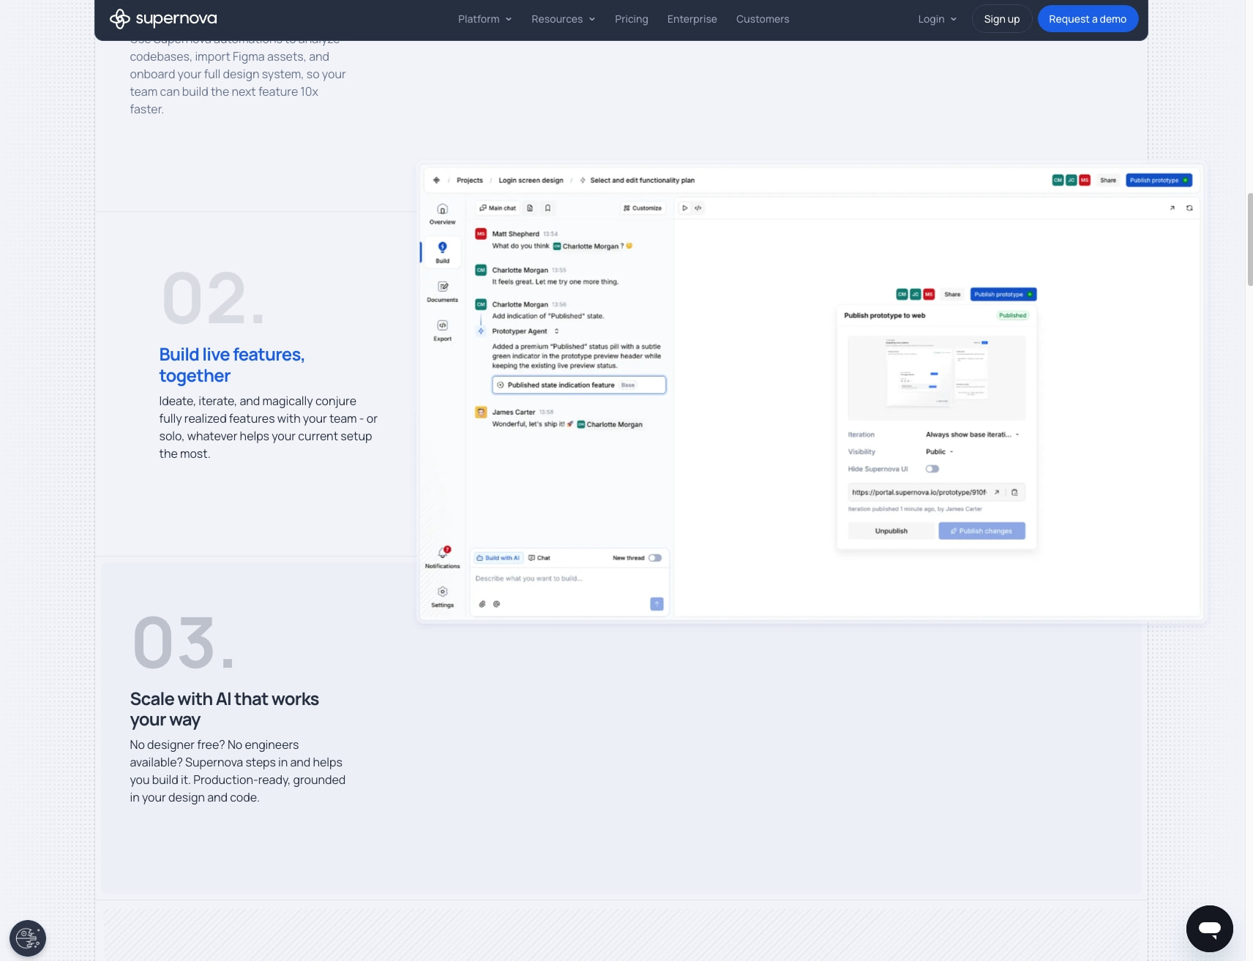Viewport: 1253px width, 961px height.
Task: Click the blue send arrow button in the chat
Action: click(x=657, y=603)
